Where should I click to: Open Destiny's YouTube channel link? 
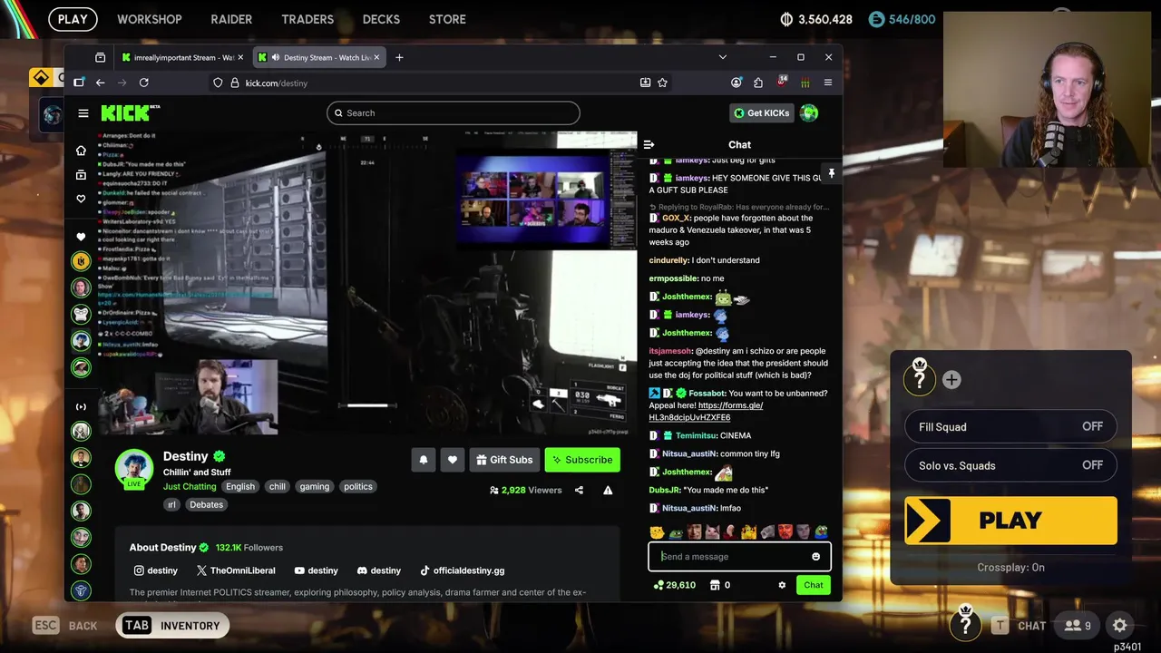pyautogui.click(x=316, y=570)
